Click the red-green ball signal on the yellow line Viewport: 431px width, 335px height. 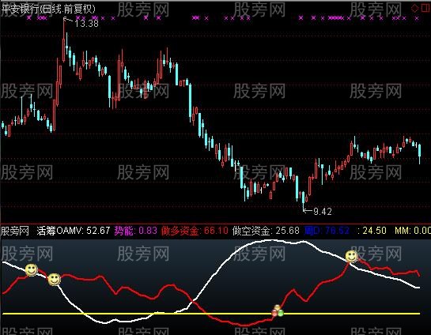tap(278, 311)
